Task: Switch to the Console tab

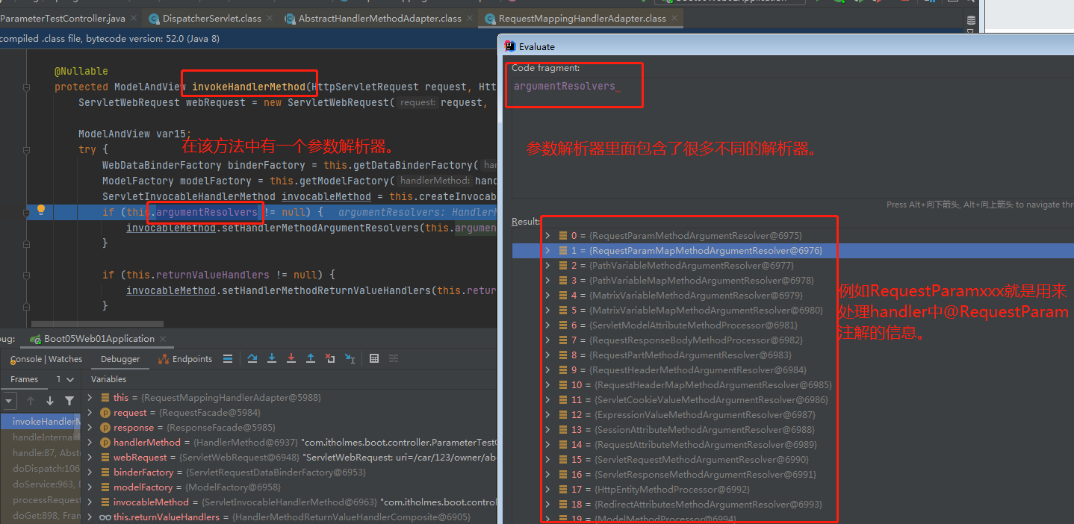Action: pos(22,358)
